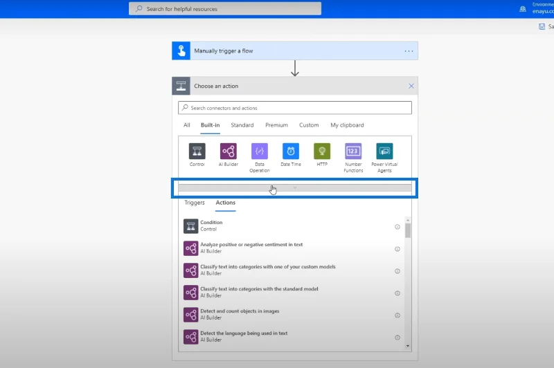Click the Save icon at top right
The width and height of the screenshot is (554, 368).
pyautogui.click(x=542, y=26)
